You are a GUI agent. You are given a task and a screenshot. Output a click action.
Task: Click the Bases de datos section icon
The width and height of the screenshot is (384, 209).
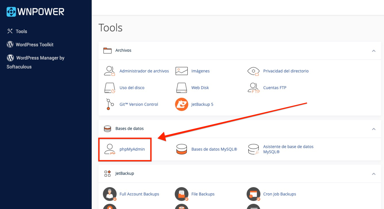107,129
